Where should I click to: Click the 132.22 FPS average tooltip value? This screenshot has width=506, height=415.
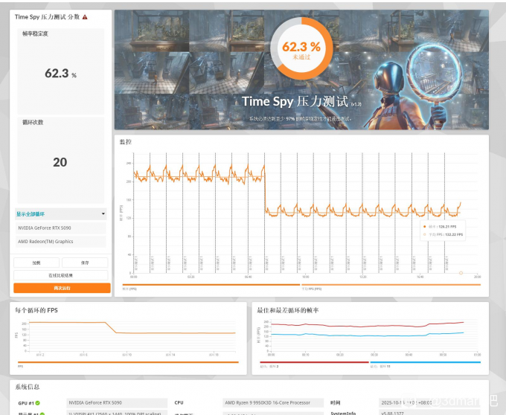pos(454,234)
